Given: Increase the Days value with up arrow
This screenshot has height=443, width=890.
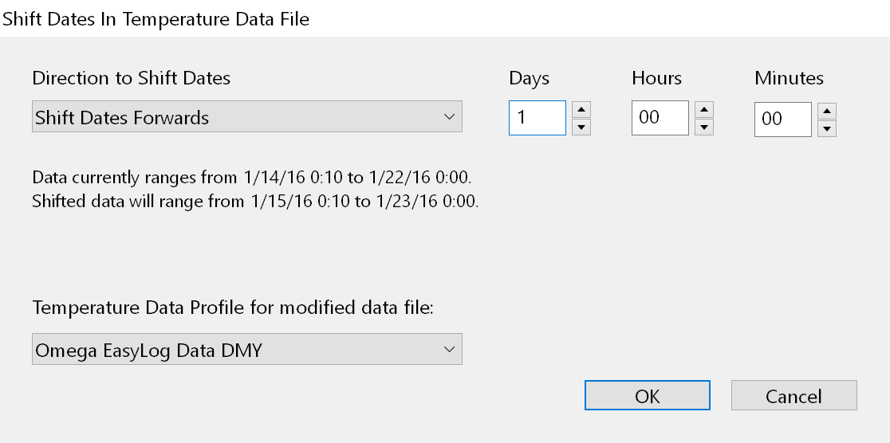Looking at the screenshot, I should coord(581,110).
